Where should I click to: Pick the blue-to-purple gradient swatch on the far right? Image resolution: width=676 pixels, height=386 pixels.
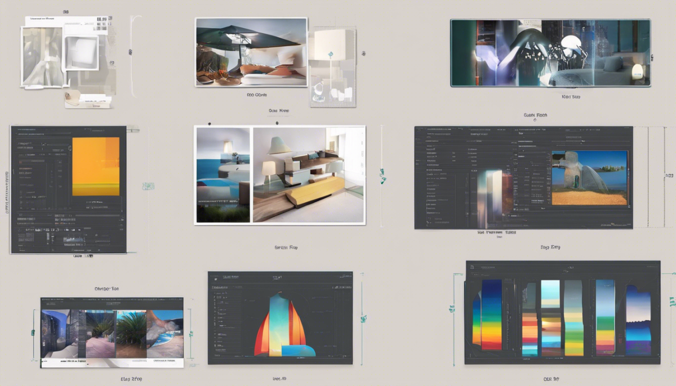(638, 320)
